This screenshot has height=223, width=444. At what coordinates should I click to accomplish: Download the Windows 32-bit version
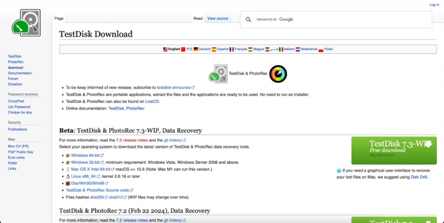[87, 163]
